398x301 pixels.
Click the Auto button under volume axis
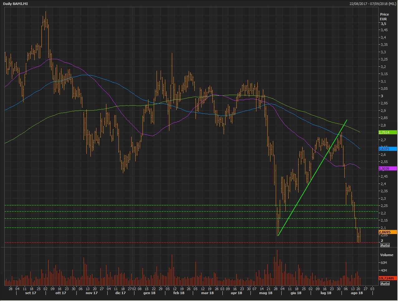point(385,284)
